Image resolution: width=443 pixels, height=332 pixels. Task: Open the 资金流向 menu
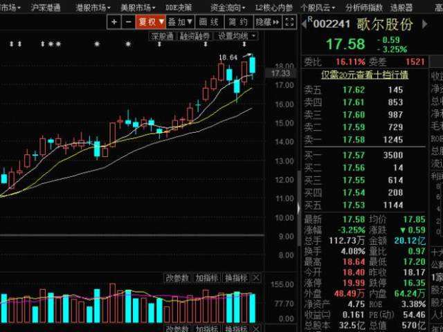point(229,8)
